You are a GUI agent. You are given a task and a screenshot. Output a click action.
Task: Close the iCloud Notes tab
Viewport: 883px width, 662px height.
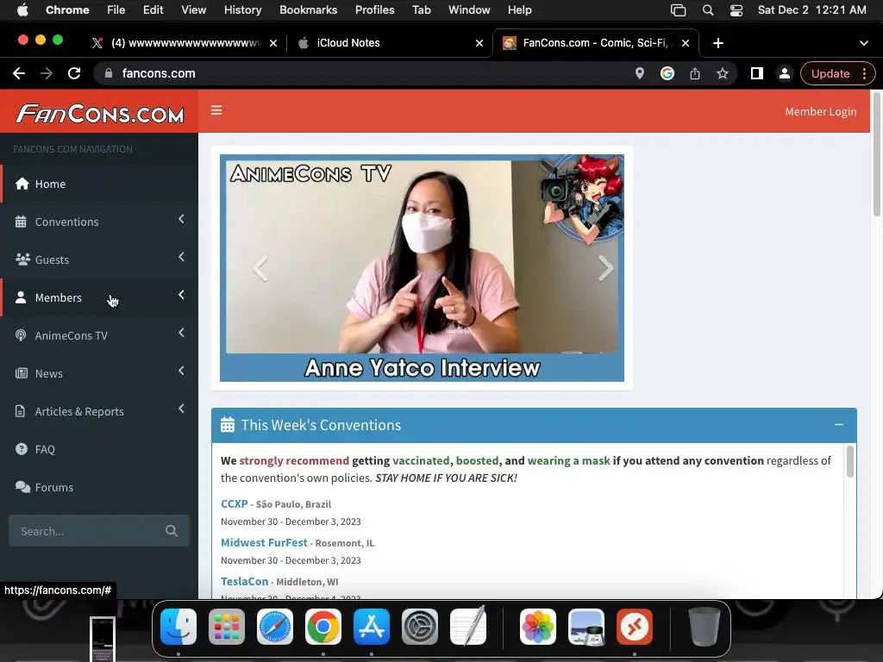click(x=479, y=43)
